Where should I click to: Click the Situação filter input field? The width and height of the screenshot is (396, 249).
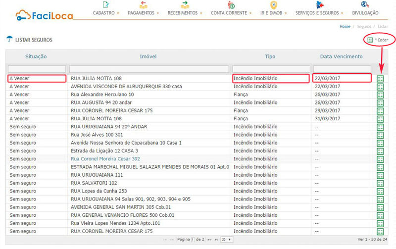pyautogui.click(x=37, y=69)
